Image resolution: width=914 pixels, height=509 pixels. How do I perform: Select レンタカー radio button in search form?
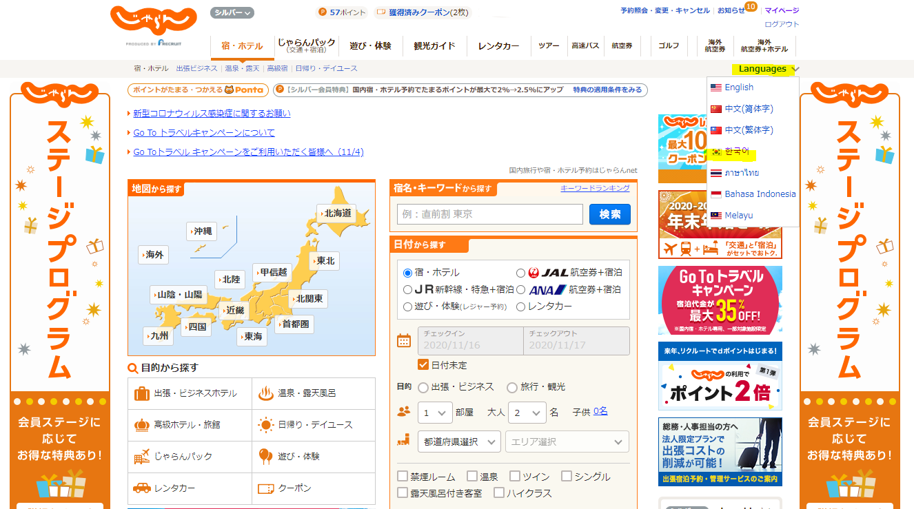520,307
